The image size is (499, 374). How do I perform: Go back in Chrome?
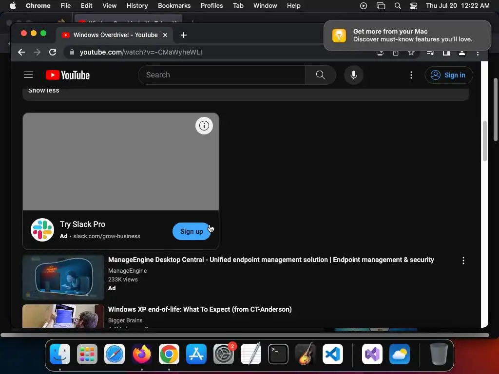[x=21, y=52]
